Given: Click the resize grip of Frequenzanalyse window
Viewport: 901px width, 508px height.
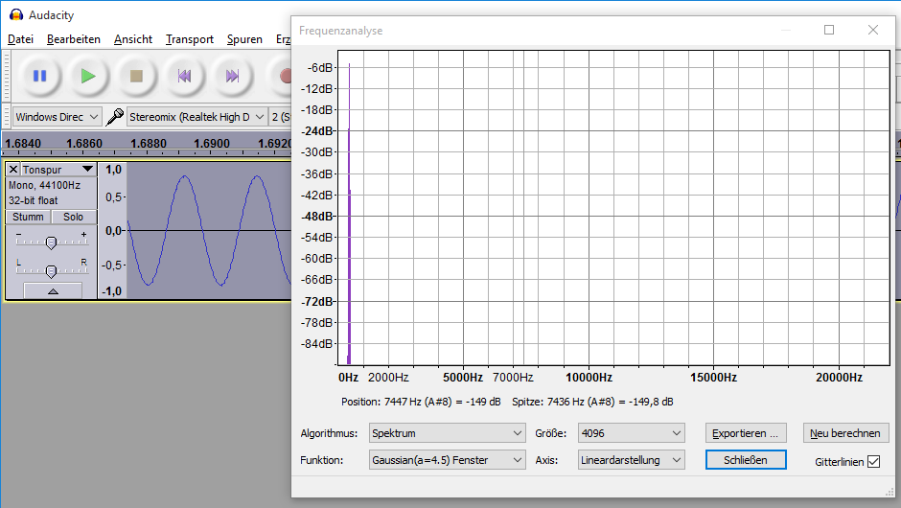Looking at the screenshot, I should tap(890, 492).
